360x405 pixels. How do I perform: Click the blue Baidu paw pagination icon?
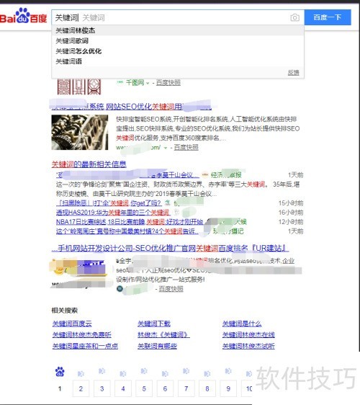60,372
